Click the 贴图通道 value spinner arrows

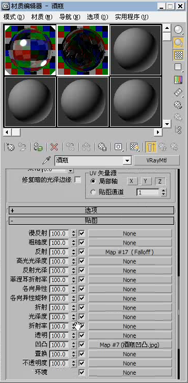coord(164,192)
